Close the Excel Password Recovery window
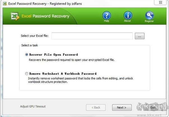 click(x=164, y=3)
